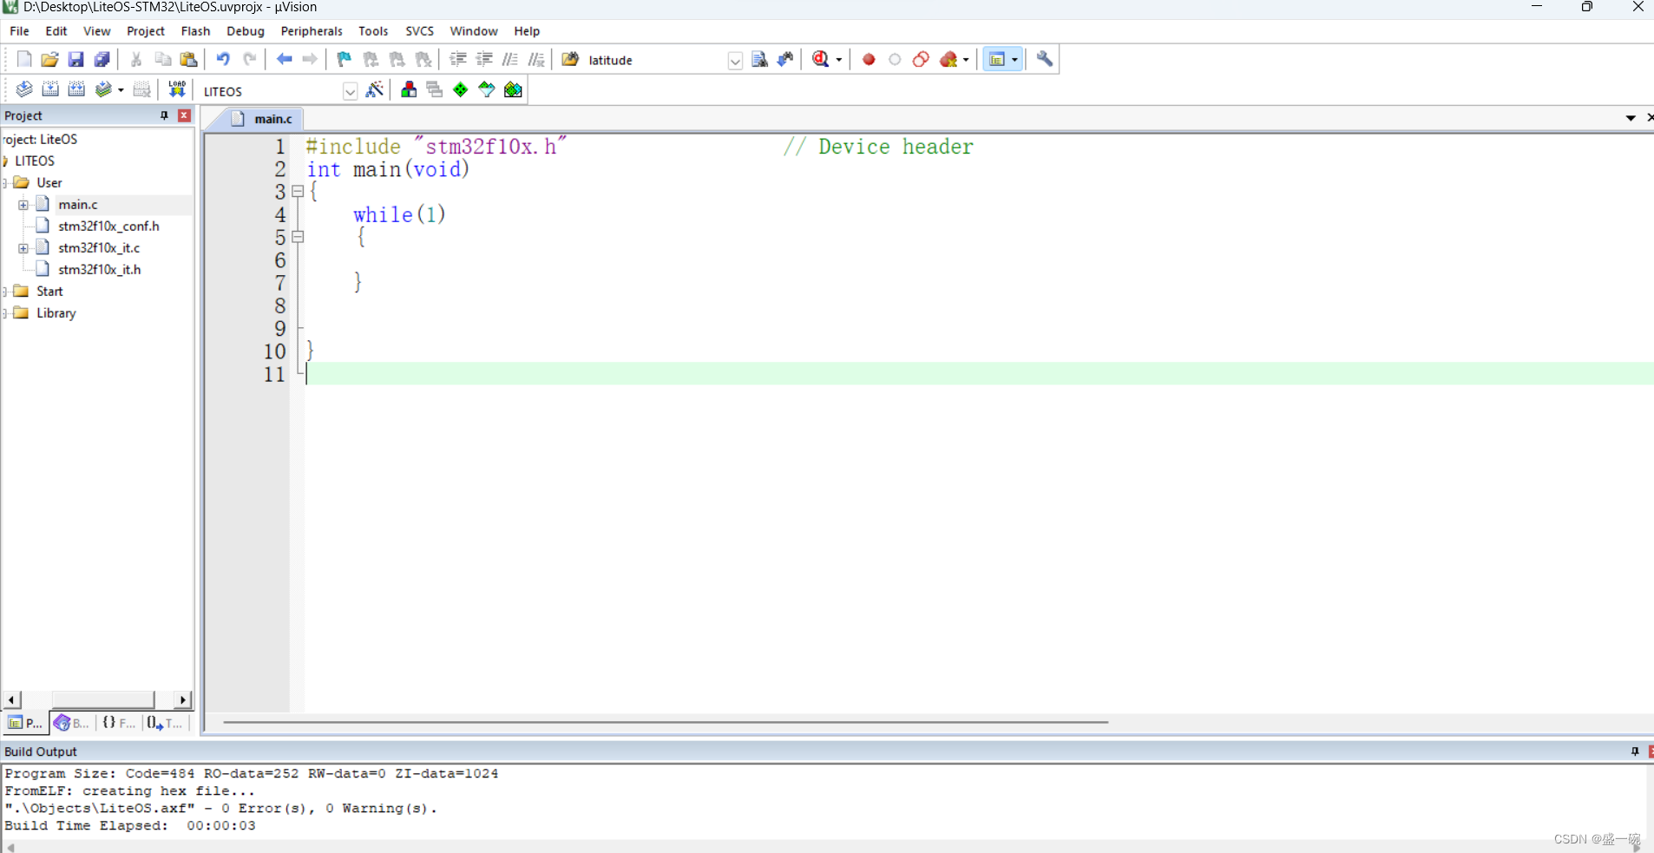Expand stm32f10x_it.c in the Project tree
This screenshot has height=853, width=1654.
point(22,247)
